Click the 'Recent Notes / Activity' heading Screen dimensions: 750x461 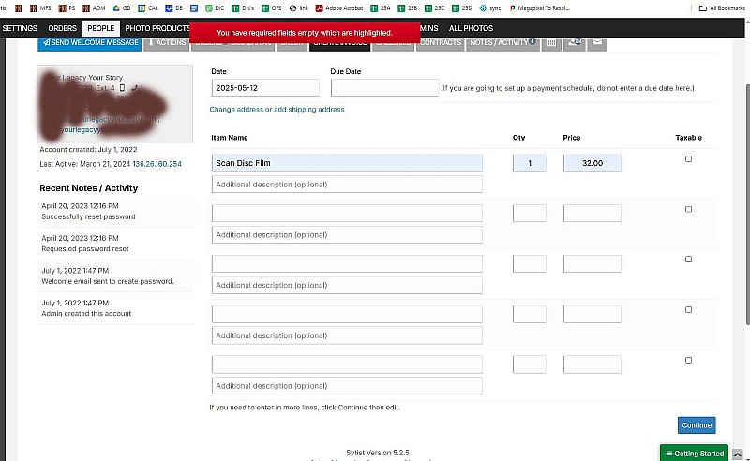click(88, 188)
